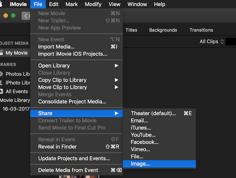Screen dimensions: 236x178
Task: Open the All Clips filter dropdown
Action: click(212, 41)
